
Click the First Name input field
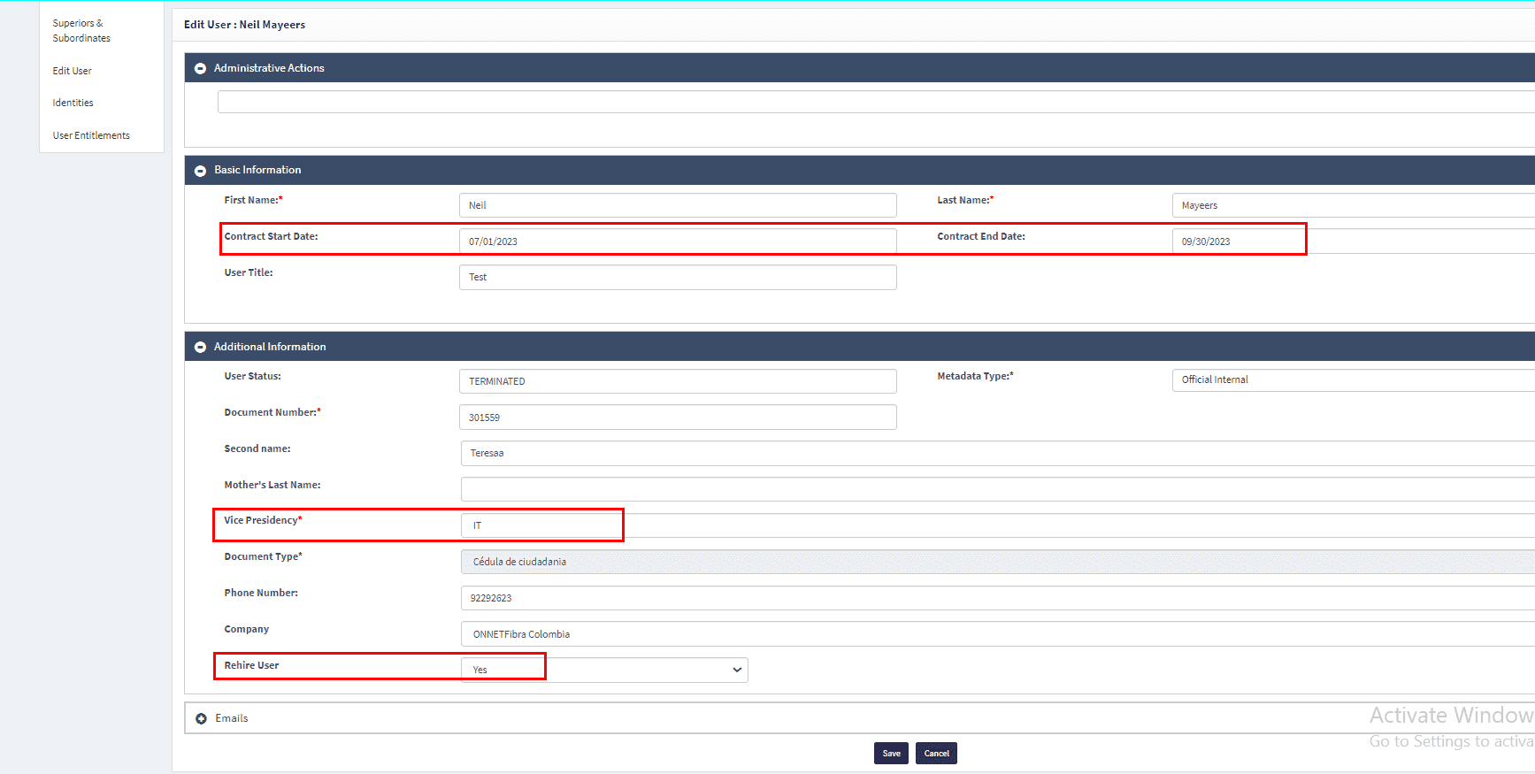pyautogui.click(x=678, y=205)
